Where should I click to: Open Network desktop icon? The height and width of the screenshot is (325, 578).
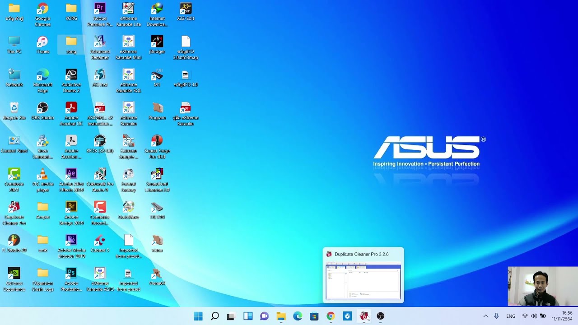point(14,78)
